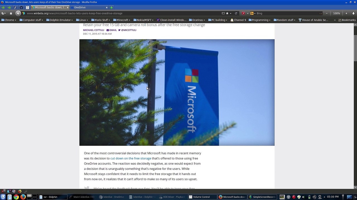Expand the Linux bookmarks folder

pyautogui.click(x=82, y=20)
